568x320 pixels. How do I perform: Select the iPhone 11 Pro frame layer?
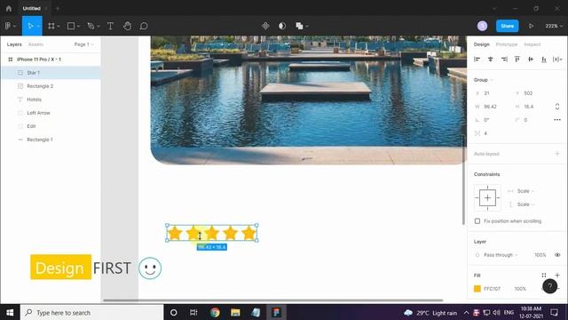click(51, 60)
